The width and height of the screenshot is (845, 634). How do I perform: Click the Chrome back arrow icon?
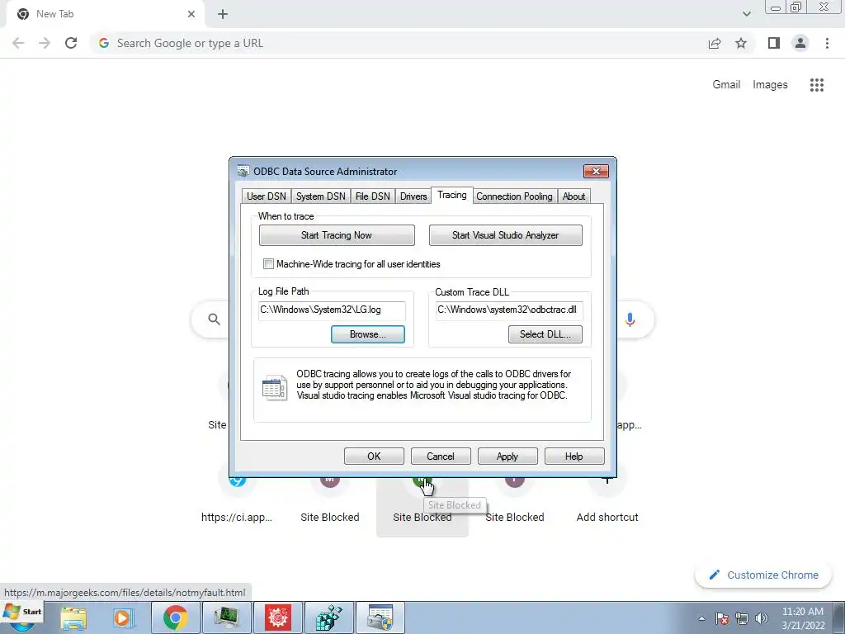[x=18, y=43]
